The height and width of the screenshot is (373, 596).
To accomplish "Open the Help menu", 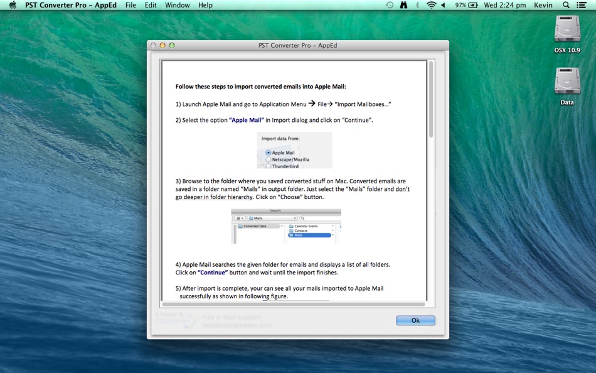I will (x=205, y=5).
